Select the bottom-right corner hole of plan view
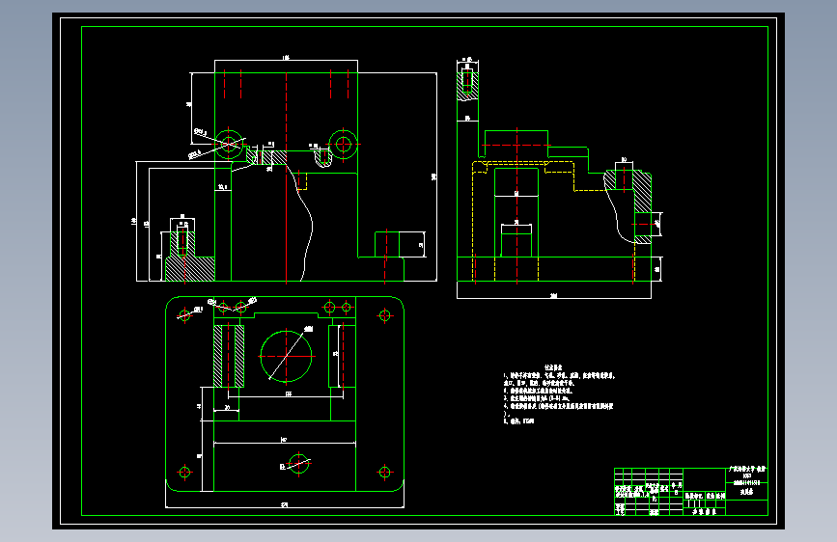 [384, 473]
